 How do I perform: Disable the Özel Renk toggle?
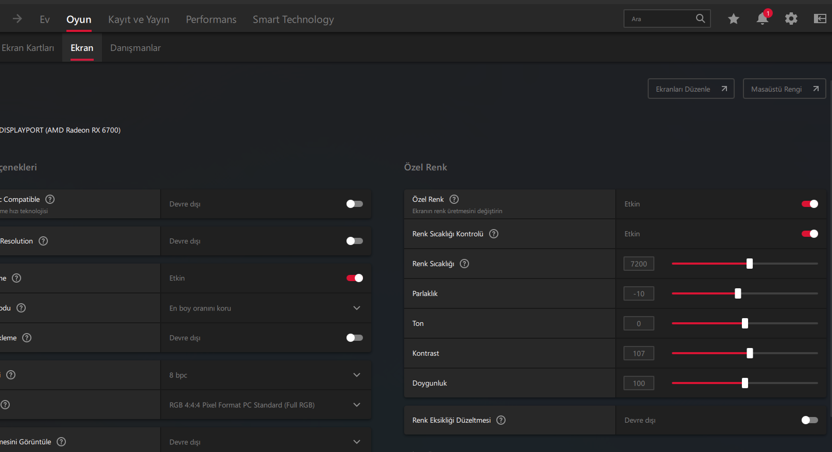[809, 204]
